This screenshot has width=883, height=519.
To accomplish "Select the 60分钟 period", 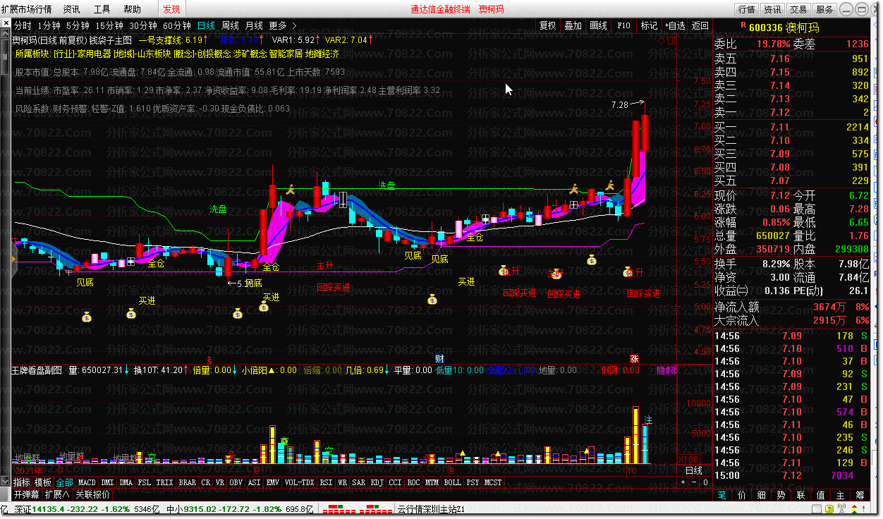I will pyautogui.click(x=176, y=25).
